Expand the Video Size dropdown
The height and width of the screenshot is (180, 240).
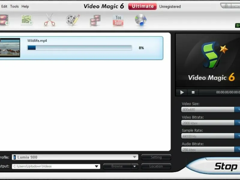[237, 109]
